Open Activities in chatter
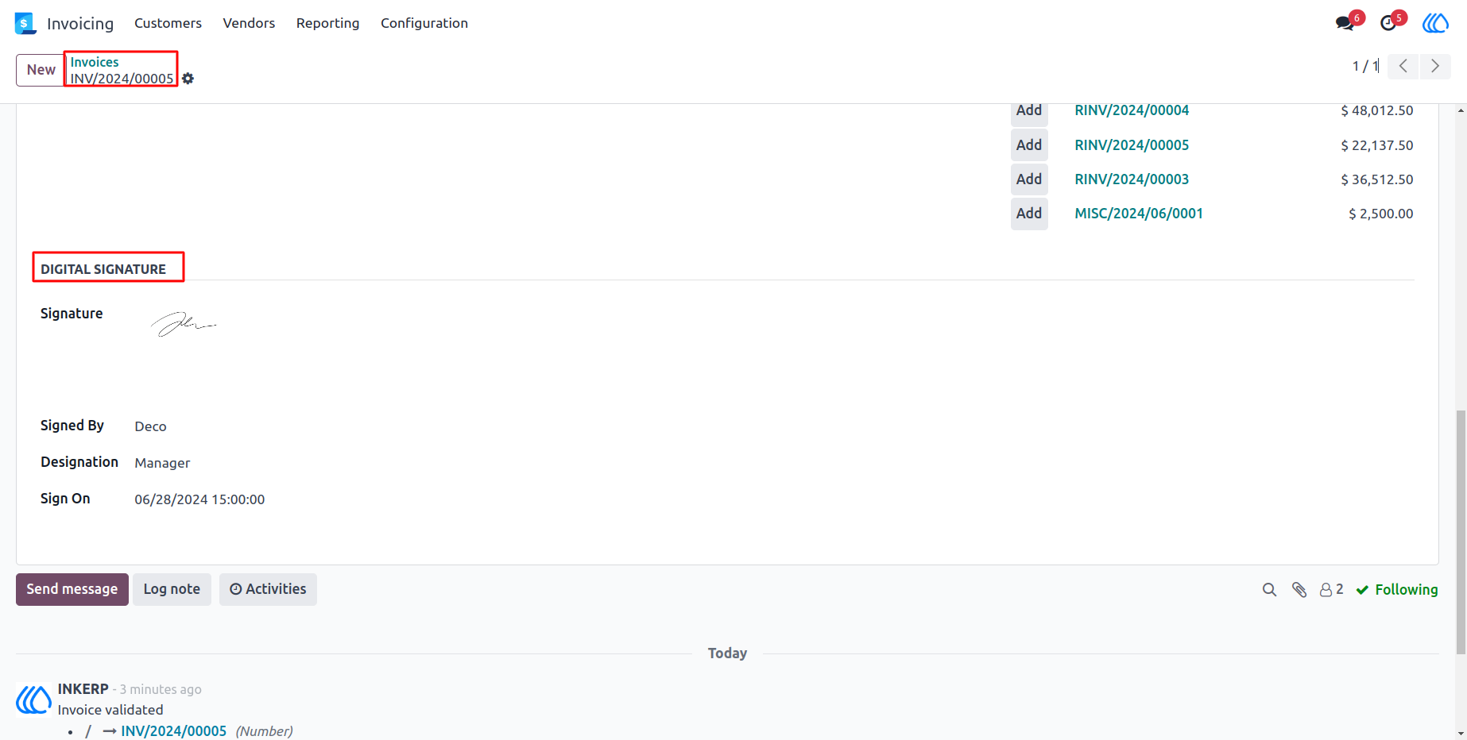 (x=268, y=589)
